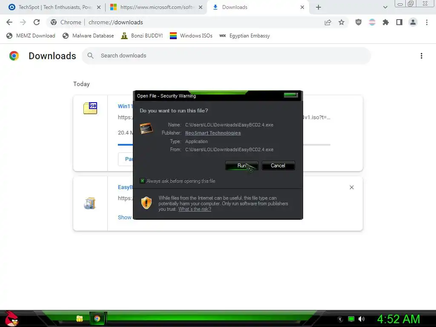Open the Win11 ISO file name link

tap(125, 106)
